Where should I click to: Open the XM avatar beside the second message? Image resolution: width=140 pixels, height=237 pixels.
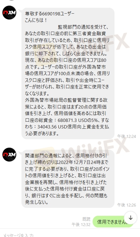coord(9,155)
